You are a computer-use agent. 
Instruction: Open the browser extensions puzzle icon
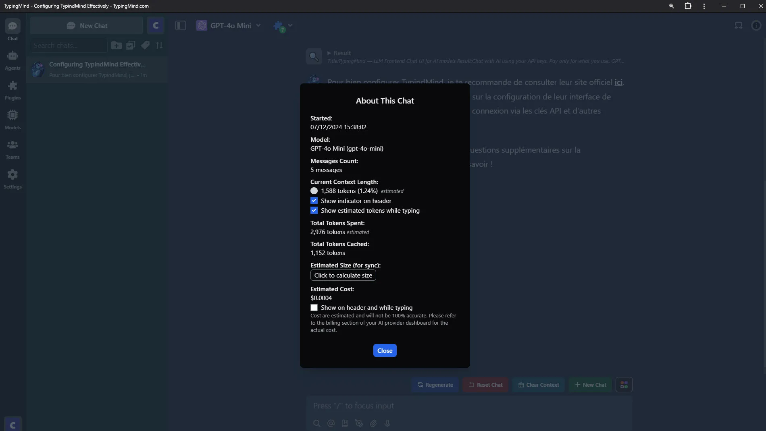(x=688, y=6)
